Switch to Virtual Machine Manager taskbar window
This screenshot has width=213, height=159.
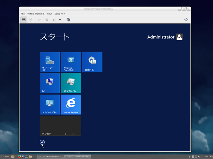50,157
